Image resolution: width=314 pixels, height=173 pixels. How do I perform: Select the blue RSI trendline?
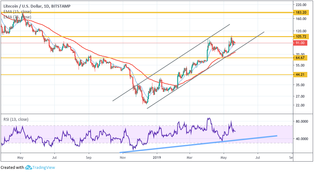[x=198, y=144]
